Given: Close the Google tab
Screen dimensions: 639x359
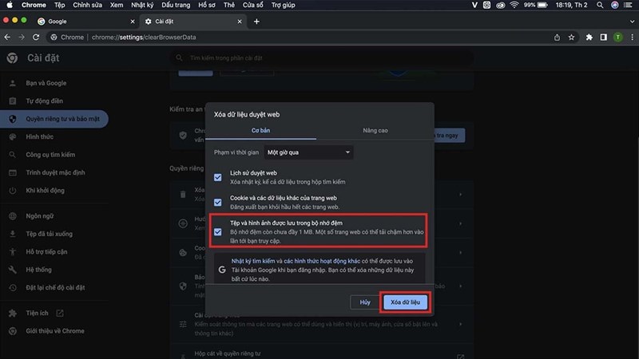Looking at the screenshot, I should 133,22.
